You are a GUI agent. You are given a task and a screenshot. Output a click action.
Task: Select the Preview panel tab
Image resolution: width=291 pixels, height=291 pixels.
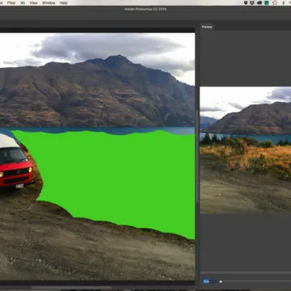point(207,27)
